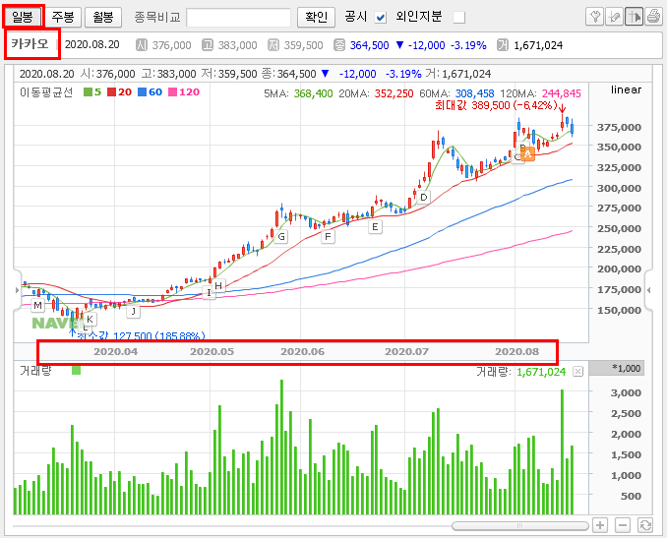Expand the left side panel arrow

17,290
